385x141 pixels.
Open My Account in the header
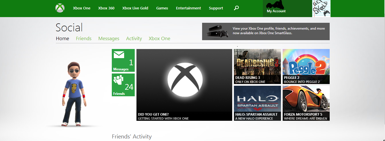tap(276, 11)
